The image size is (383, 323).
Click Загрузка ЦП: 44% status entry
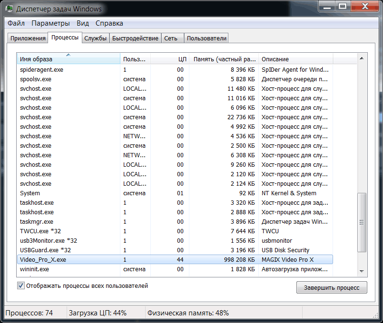coord(98,313)
